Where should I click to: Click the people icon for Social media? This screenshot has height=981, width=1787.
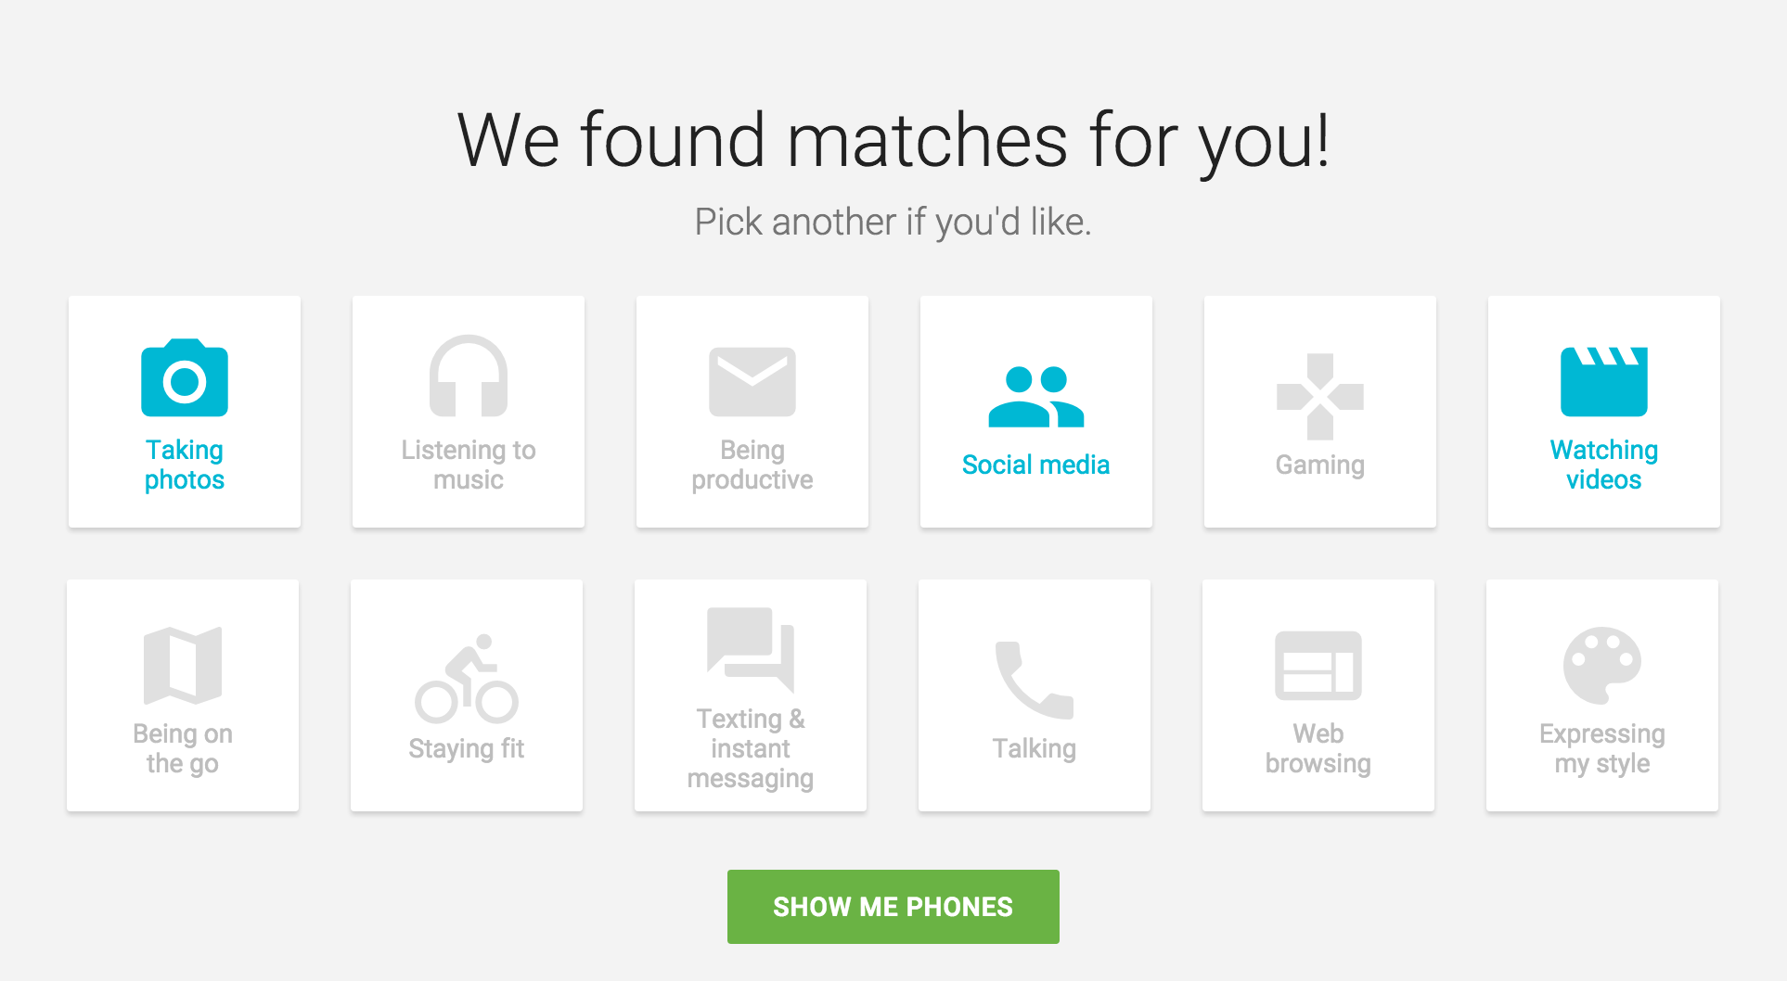coord(1036,397)
